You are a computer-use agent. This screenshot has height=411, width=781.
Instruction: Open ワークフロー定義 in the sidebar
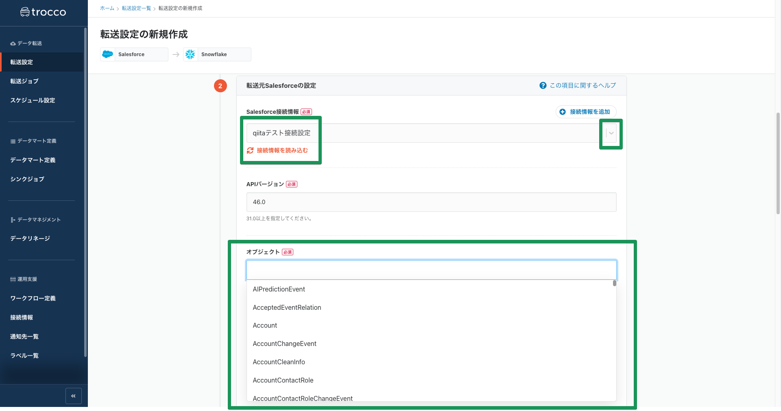pos(41,298)
